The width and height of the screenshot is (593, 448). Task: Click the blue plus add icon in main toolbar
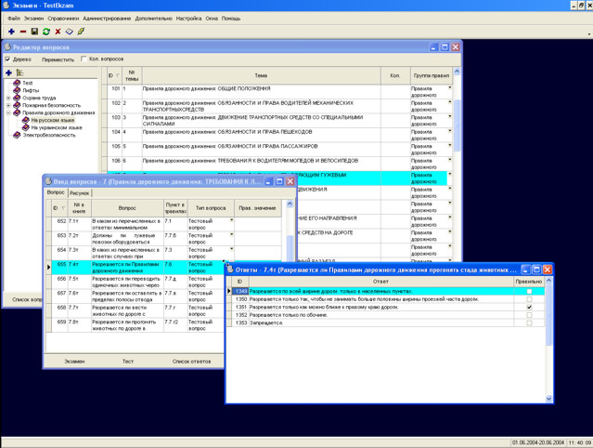[10, 32]
